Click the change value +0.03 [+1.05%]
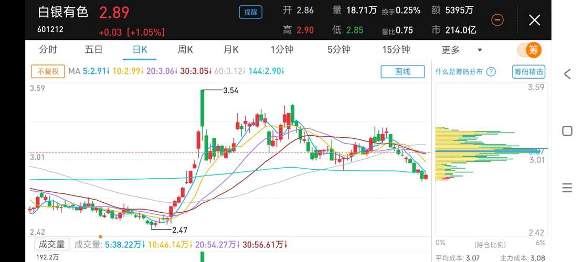Viewport: 583px width, 262px height. point(132,32)
